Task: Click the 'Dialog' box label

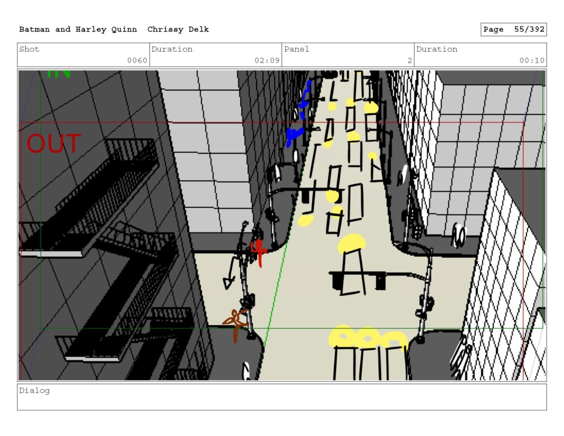Action: [x=34, y=390]
